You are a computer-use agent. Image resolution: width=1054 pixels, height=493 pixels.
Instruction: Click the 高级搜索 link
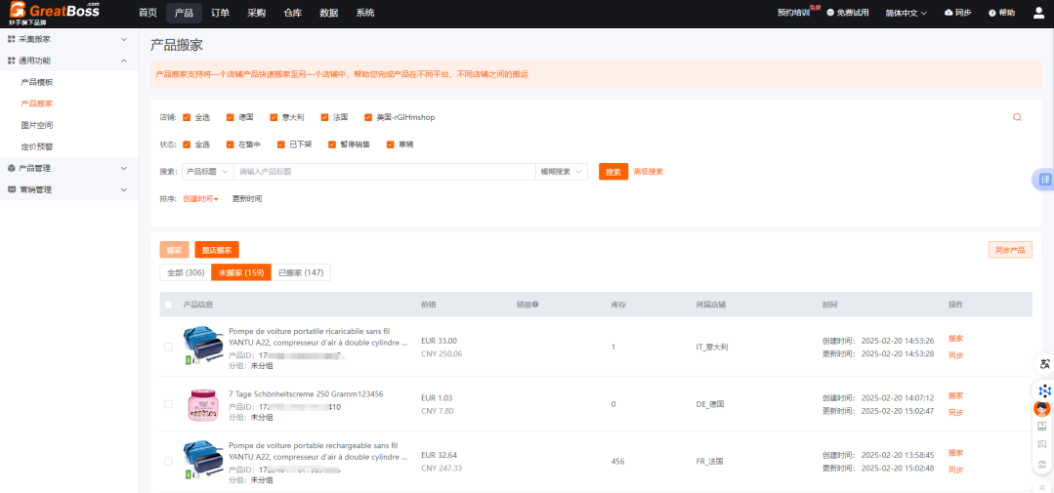648,172
